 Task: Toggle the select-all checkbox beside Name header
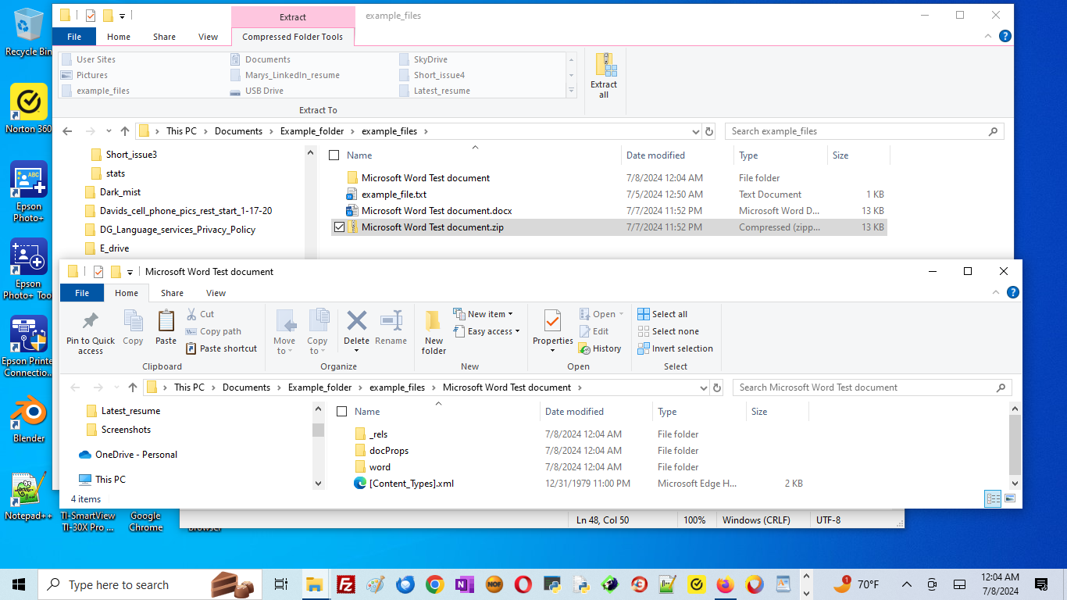pyautogui.click(x=341, y=412)
